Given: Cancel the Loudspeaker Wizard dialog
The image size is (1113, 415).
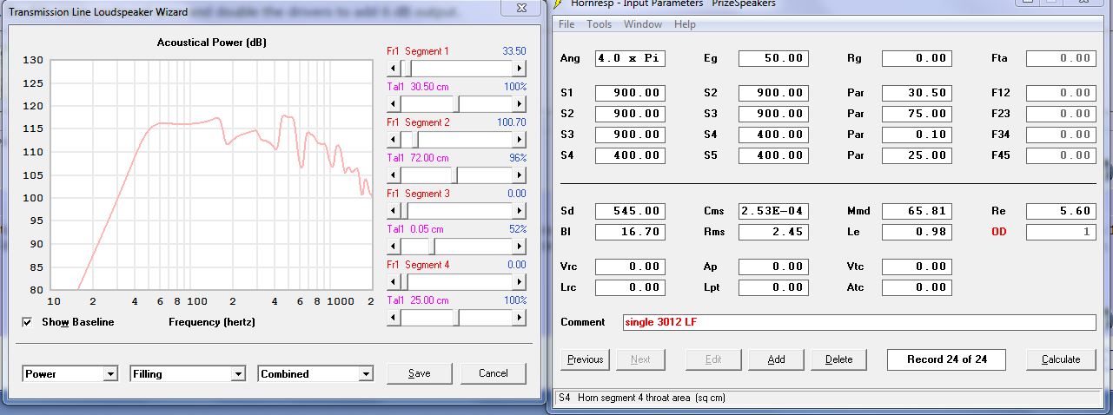Looking at the screenshot, I should (x=494, y=373).
